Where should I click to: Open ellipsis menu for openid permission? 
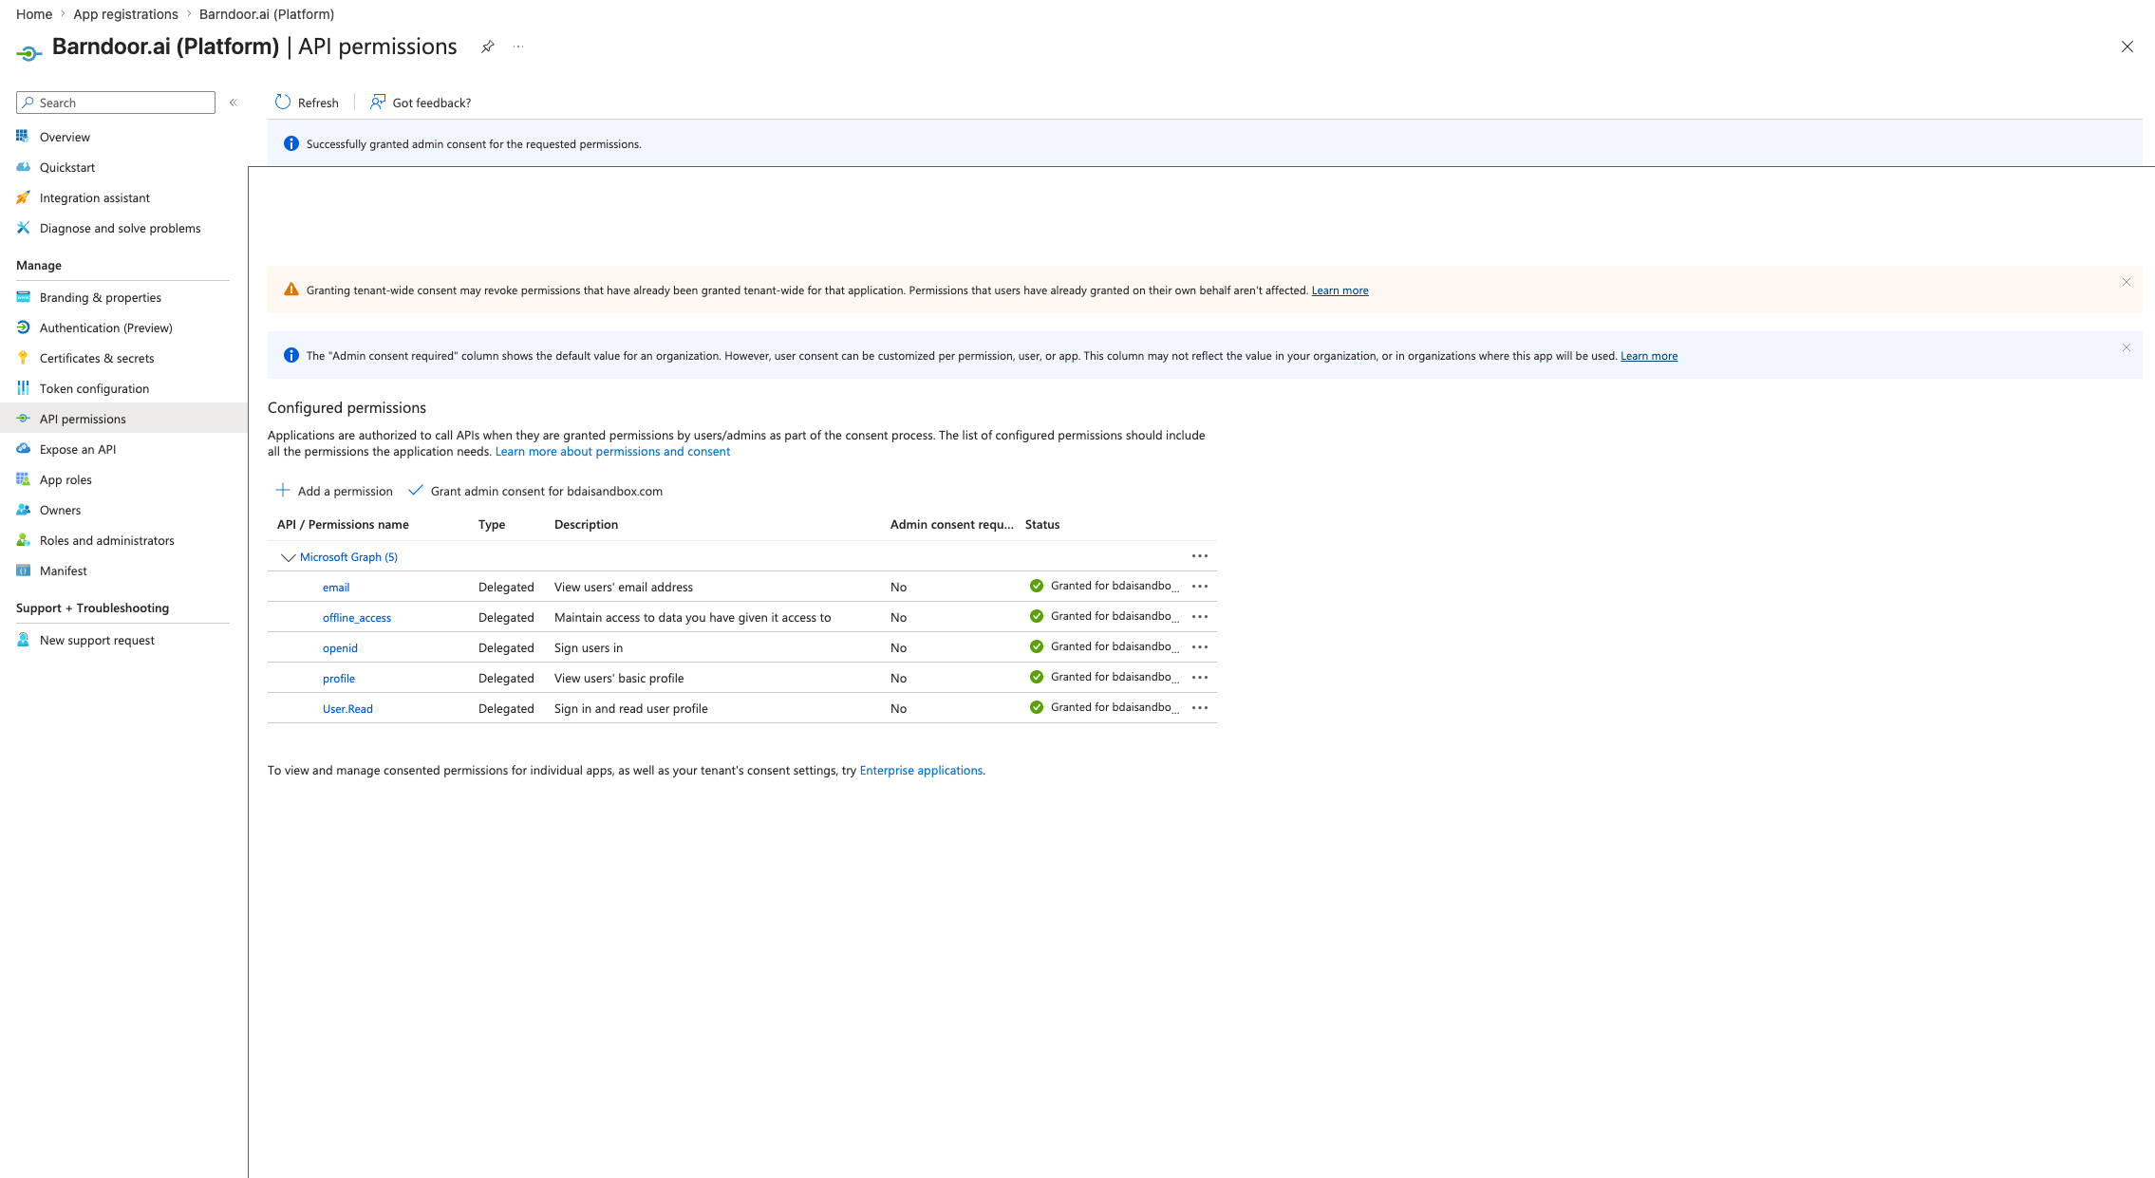tap(1200, 647)
